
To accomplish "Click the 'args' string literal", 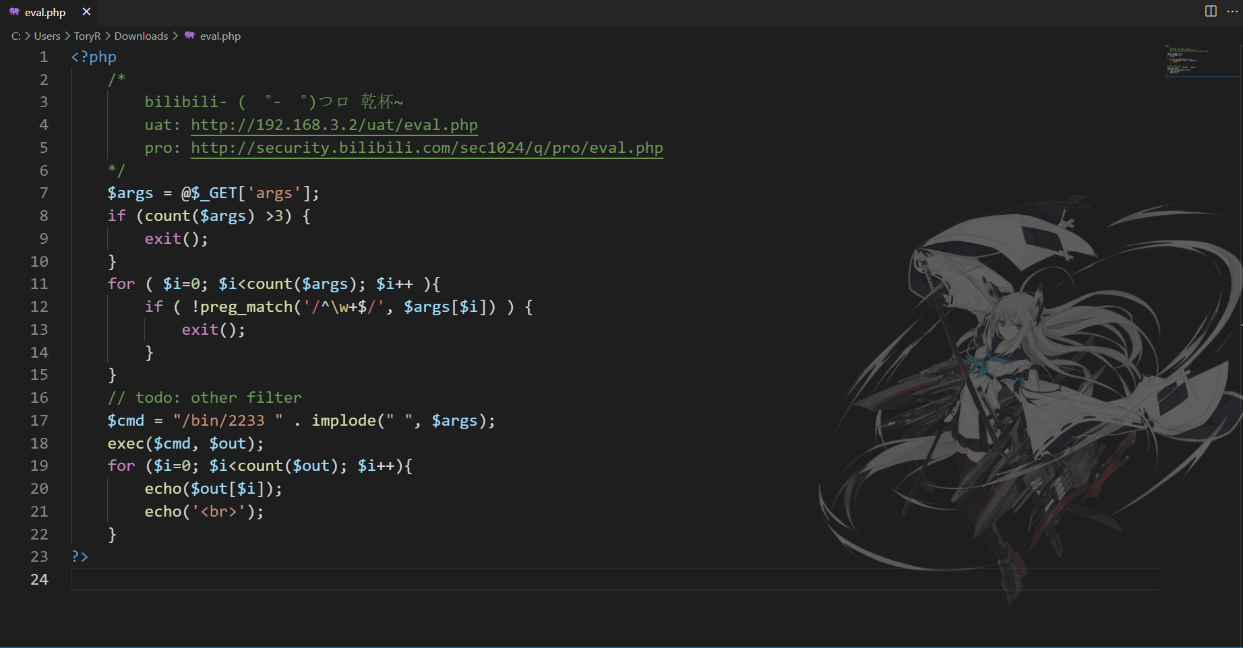I will coord(274,193).
